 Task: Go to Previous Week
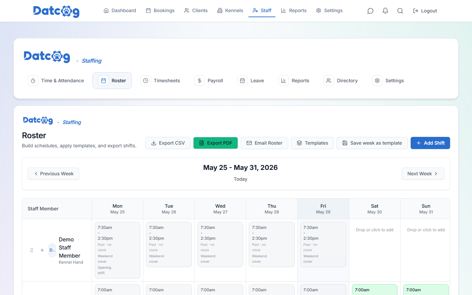point(53,174)
